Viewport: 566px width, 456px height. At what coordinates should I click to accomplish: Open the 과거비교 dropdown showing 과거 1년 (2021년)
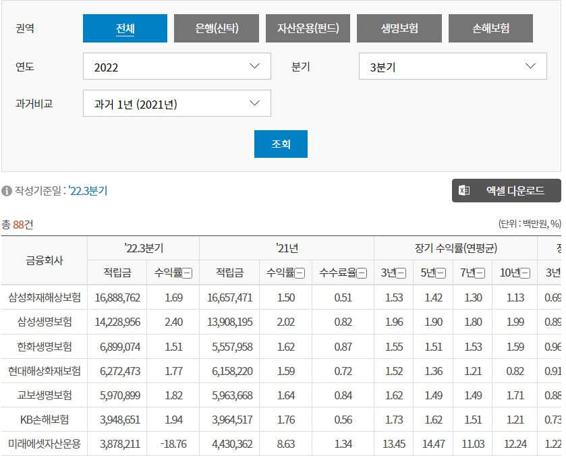[x=177, y=104]
